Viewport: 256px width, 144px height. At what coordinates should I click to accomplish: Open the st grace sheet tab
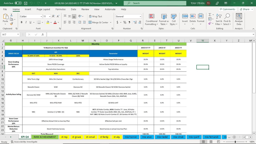pyautogui.click(x=77, y=137)
